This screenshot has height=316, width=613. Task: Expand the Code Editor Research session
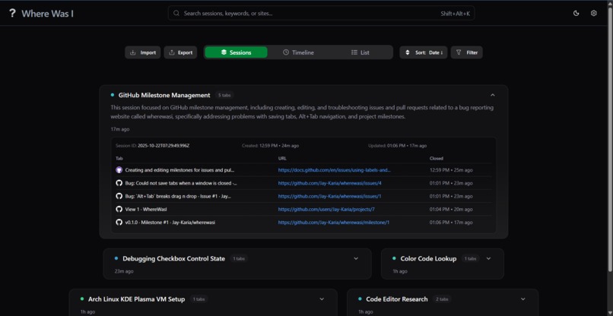point(523,299)
